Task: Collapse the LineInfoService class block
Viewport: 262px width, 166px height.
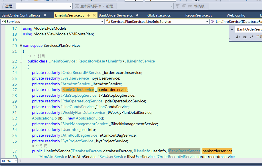Action: 21,61
